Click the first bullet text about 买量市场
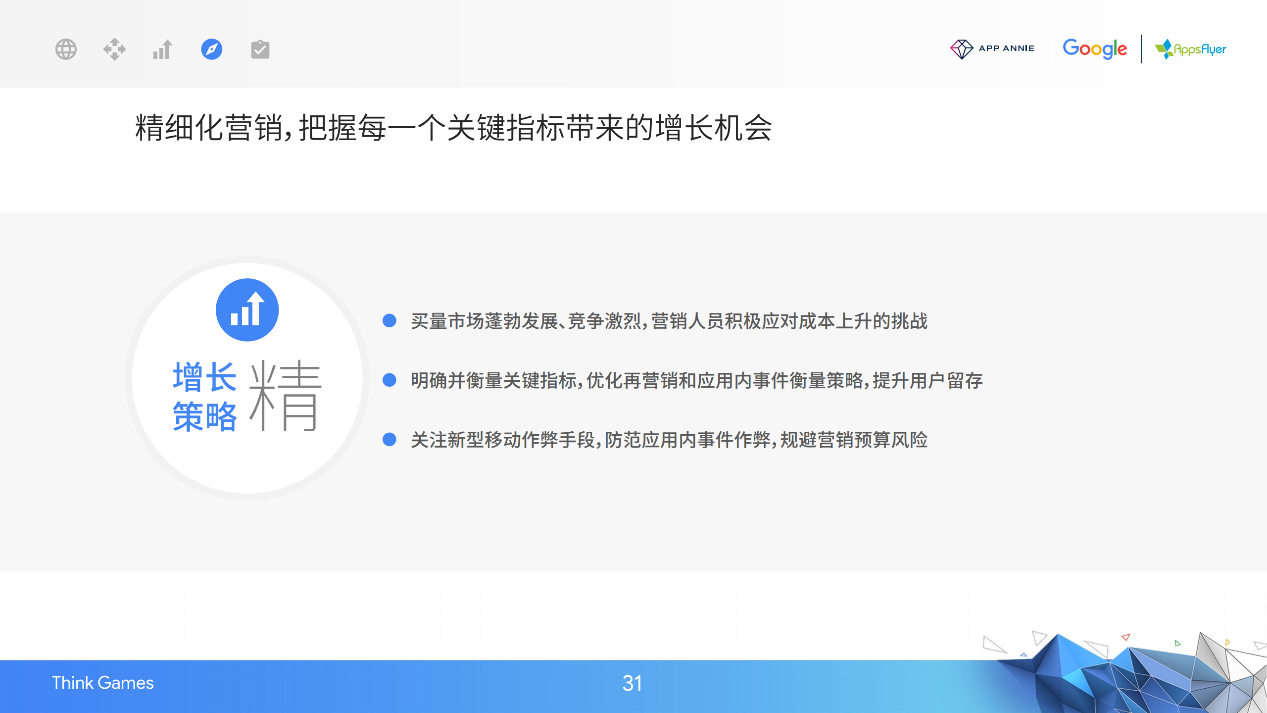Screen dimensions: 1267x713 (x=669, y=321)
